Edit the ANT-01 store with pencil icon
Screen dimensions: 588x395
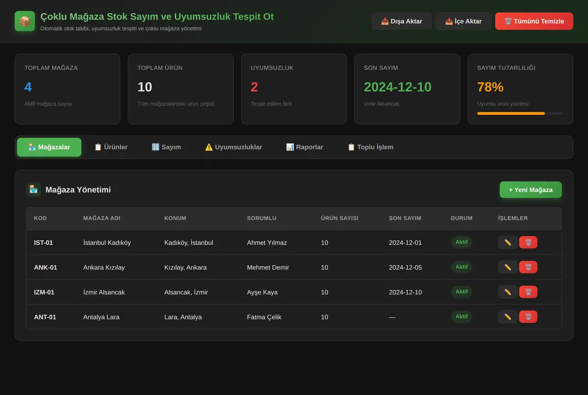pyautogui.click(x=508, y=317)
